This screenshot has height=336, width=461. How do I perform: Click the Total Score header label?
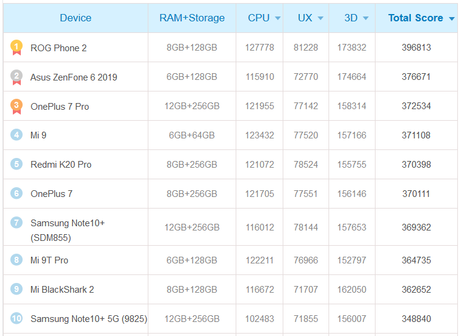click(x=415, y=18)
